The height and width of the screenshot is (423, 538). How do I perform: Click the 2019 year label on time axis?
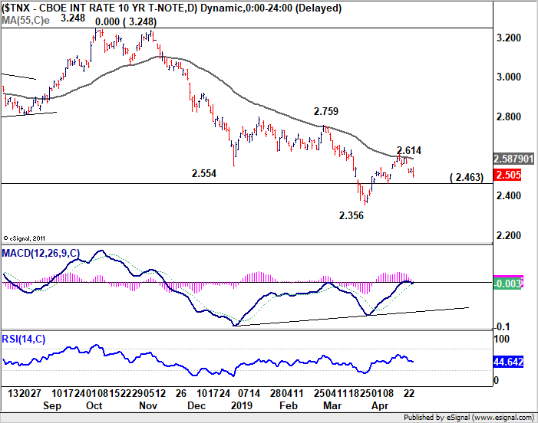242,405
